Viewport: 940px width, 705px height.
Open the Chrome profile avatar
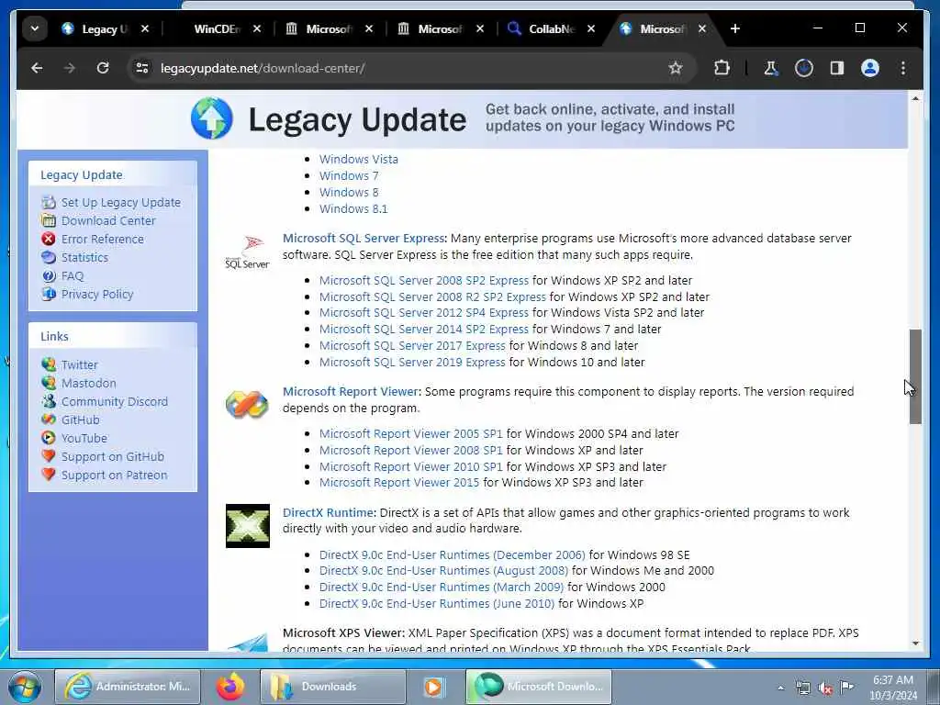[x=870, y=68]
